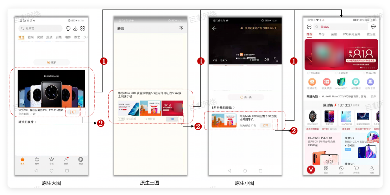Tap Android home circle under the 首页 bar
The image size is (390, 195).
point(51,171)
